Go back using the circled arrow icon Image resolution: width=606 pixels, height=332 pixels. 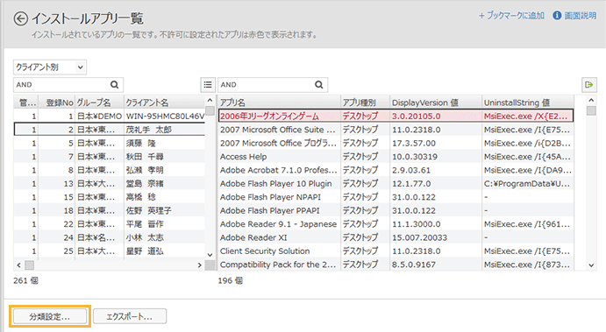pos(21,18)
